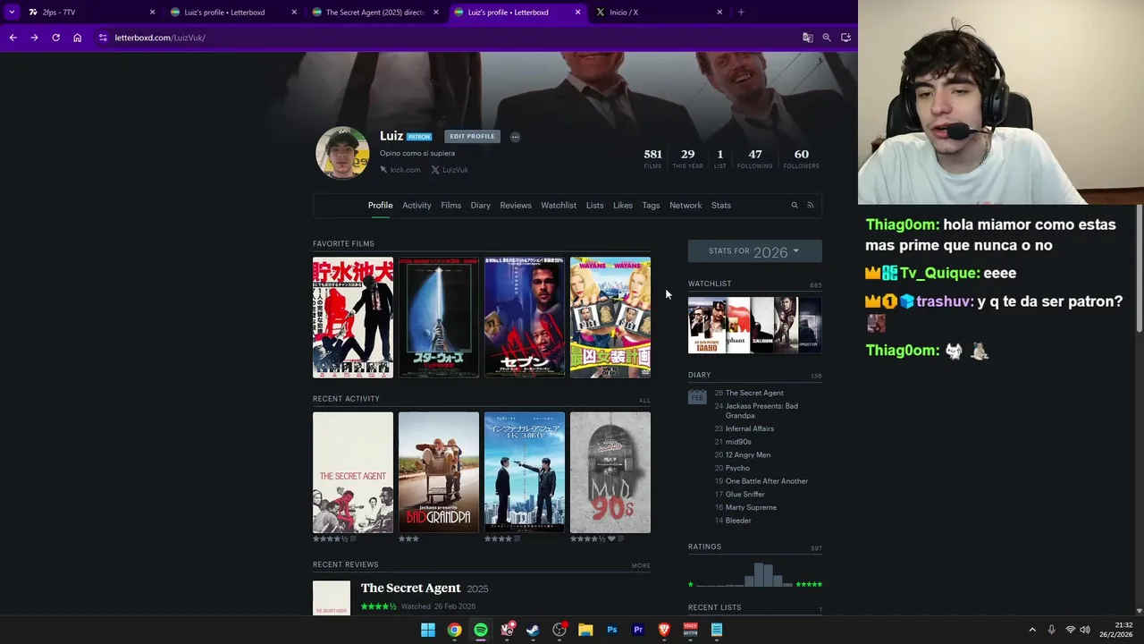Click the browser home icon
This screenshot has height=644, width=1144.
point(78,38)
